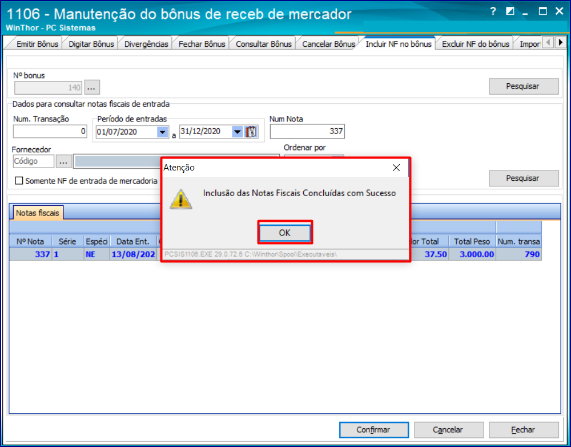Click the Fornecedor lookup ellipsis button
The image size is (571, 447).
[x=64, y=161]
